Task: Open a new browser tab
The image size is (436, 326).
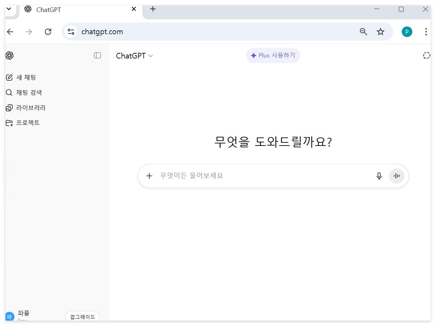Action: click(153, 9)
